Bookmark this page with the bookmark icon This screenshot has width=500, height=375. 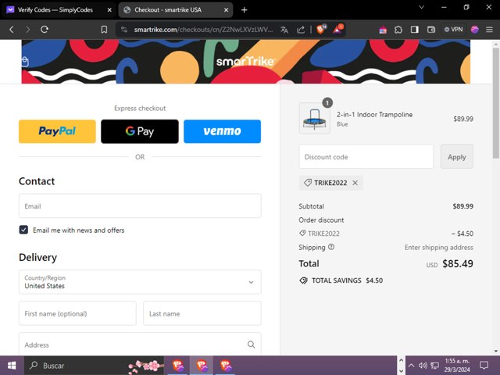point(104,30)
